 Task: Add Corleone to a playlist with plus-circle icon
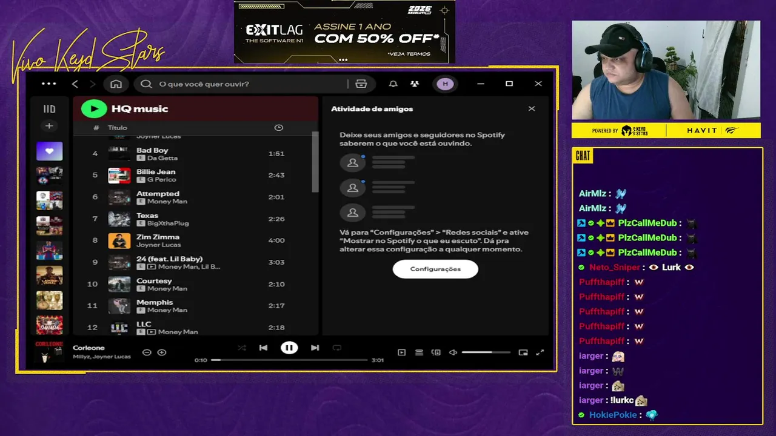pyautogui.click(x=162, y=352)
